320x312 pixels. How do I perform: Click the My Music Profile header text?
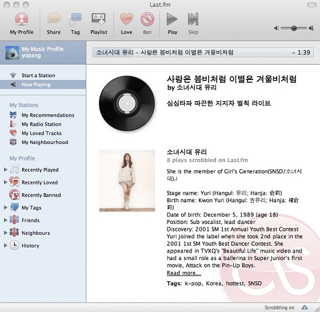(x=43, y=49)
